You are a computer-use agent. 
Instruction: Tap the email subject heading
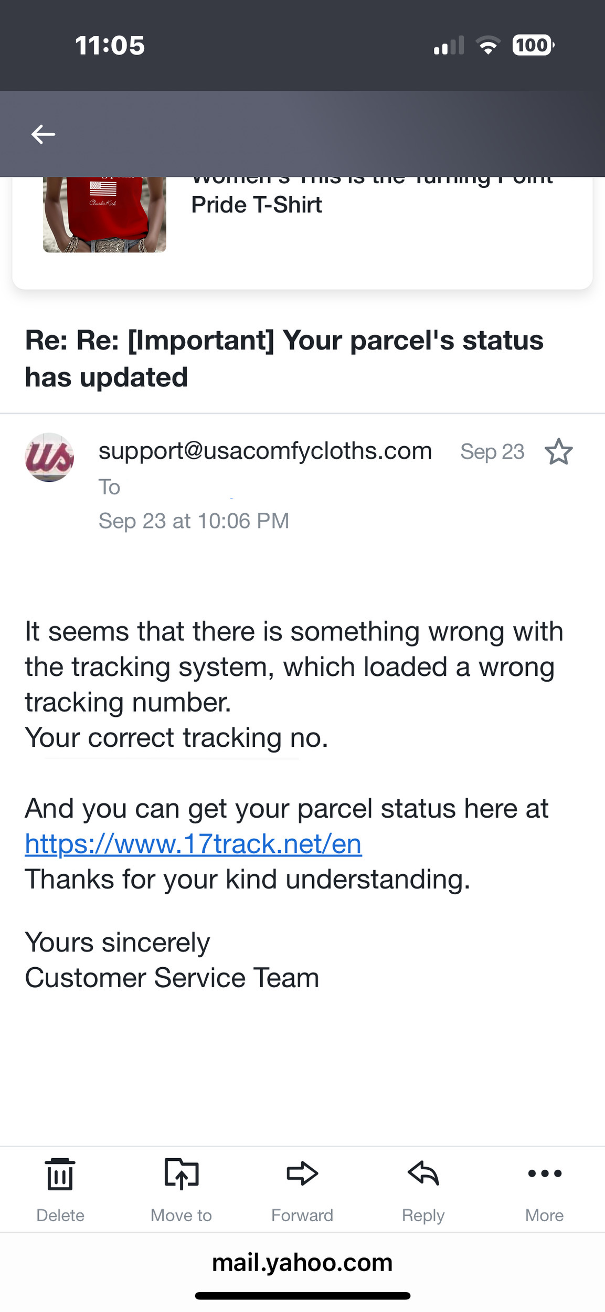pyautogui.click(x=284, y=358)
